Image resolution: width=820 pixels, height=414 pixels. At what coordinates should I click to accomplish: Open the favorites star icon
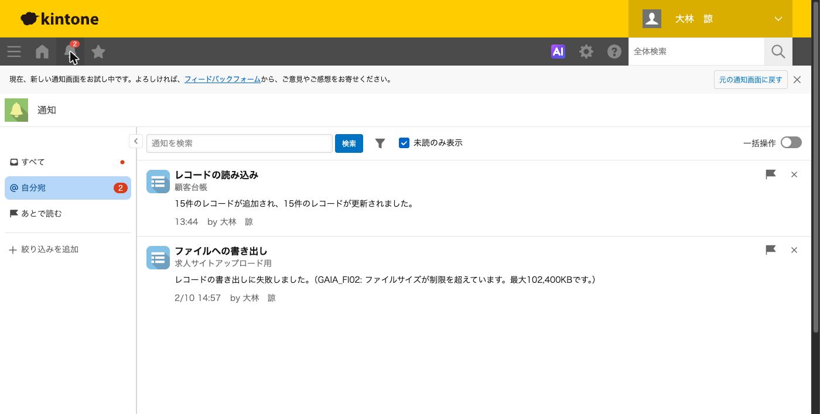98,52
